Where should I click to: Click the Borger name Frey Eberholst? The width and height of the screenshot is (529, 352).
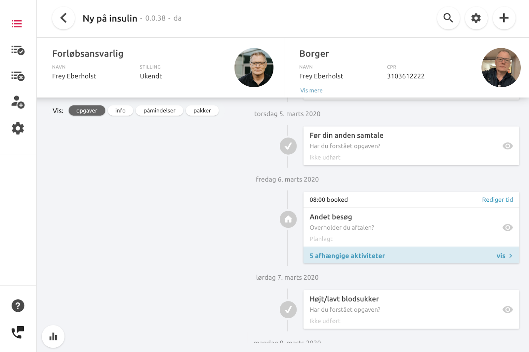point(321,76)
